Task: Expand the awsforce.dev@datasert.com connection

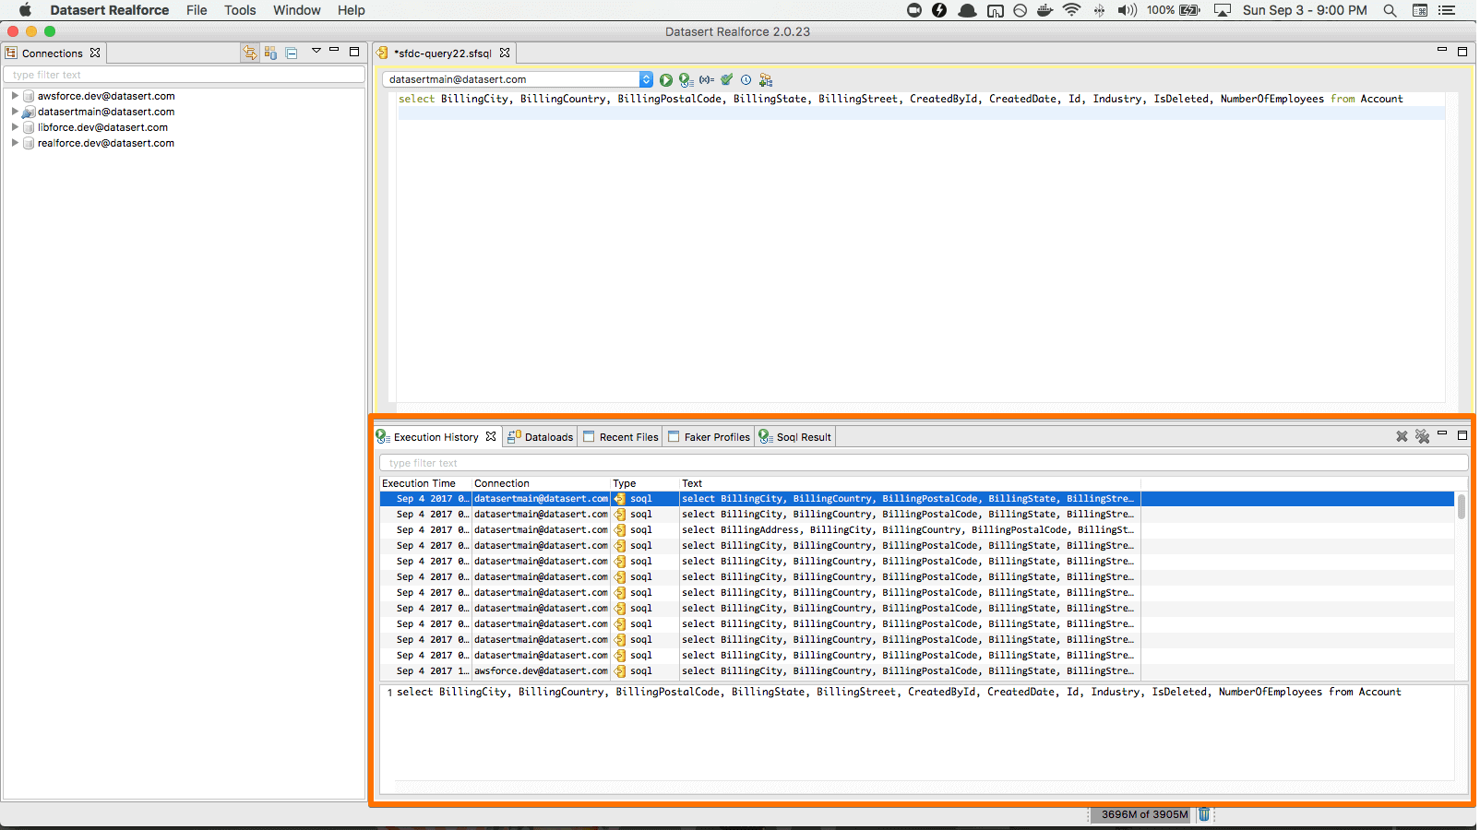Action: 15,96
